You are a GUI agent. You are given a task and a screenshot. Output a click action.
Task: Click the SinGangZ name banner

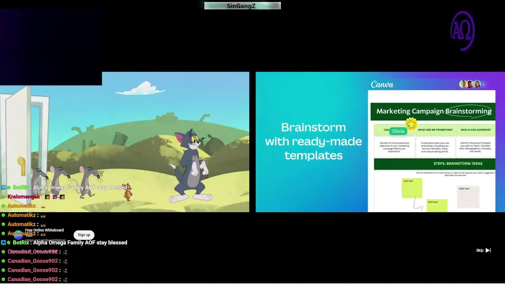coord(242,6)
